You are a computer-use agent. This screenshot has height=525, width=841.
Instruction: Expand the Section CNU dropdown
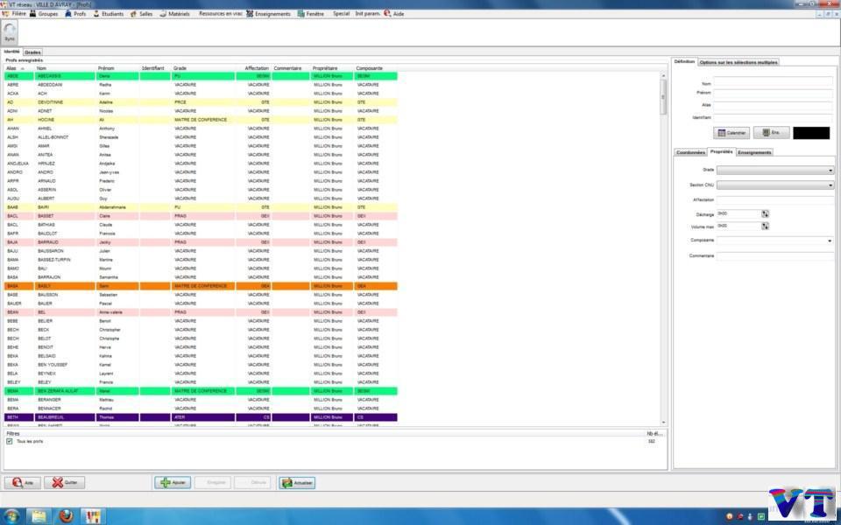(x=830, y=185)
